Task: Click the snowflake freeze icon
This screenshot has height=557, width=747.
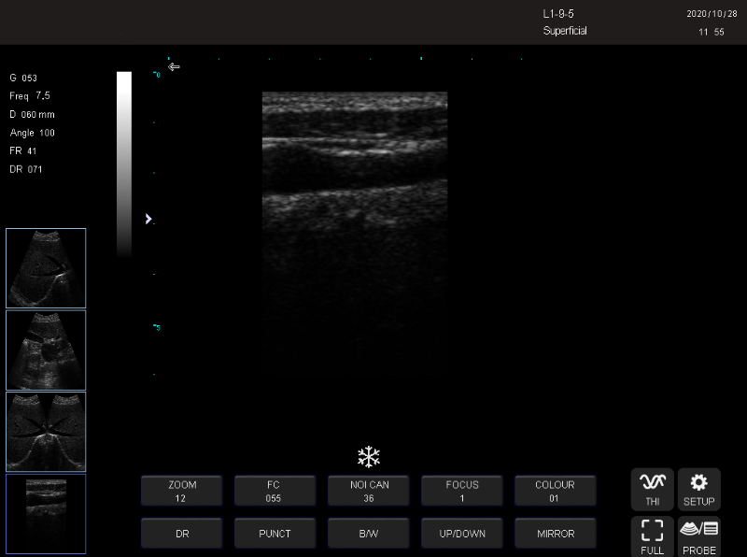Action: [369, 457]
